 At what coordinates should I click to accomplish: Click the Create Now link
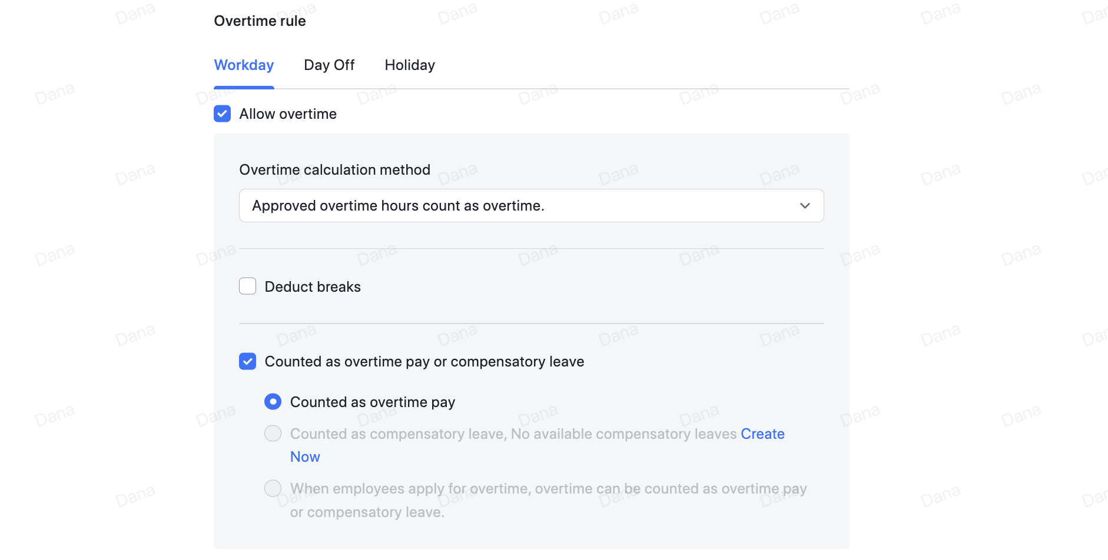(x=762, y=434)
